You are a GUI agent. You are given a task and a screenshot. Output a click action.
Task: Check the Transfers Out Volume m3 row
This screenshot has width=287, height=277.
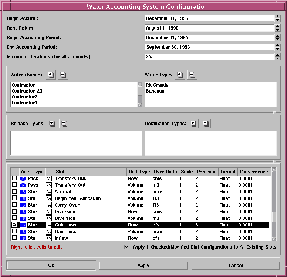pyautogui.click(x=14, y=185)
